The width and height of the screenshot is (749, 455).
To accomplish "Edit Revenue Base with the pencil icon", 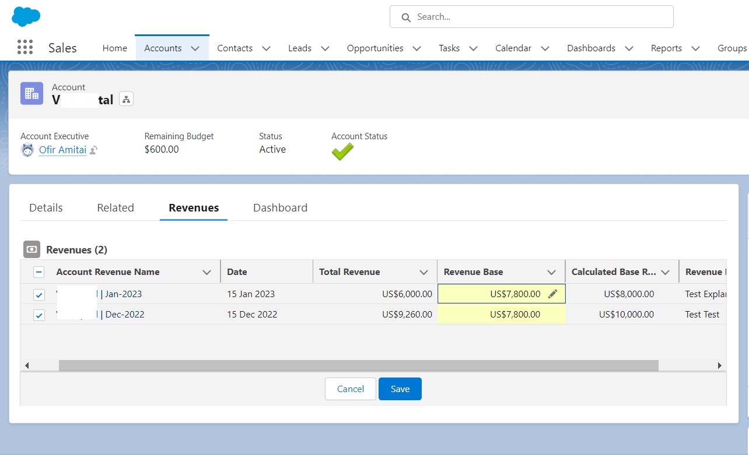I will [553, 294].
